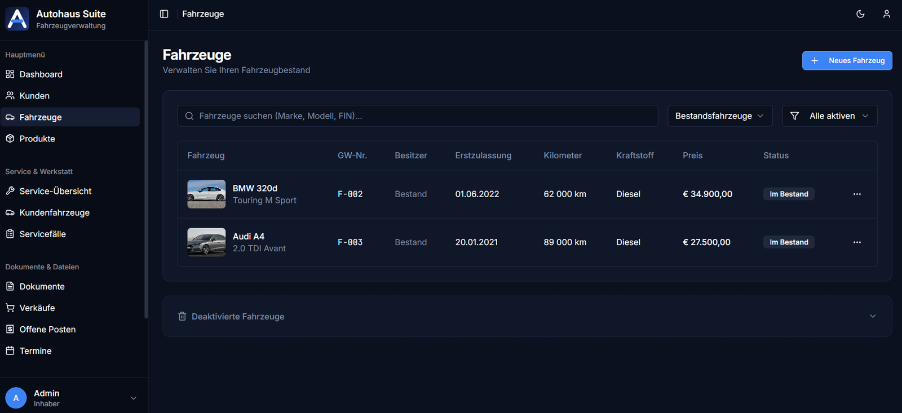The height and width of the screenshot is (413, 902).
Task: Click the Autohaus Suite logo icon
Action: 17,19
